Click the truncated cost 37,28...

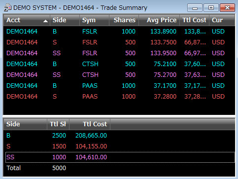click(x=195, y=97)
